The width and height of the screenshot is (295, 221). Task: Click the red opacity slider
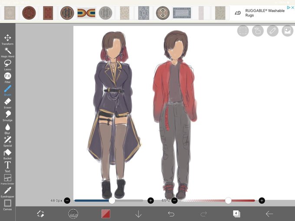[218, 201]
